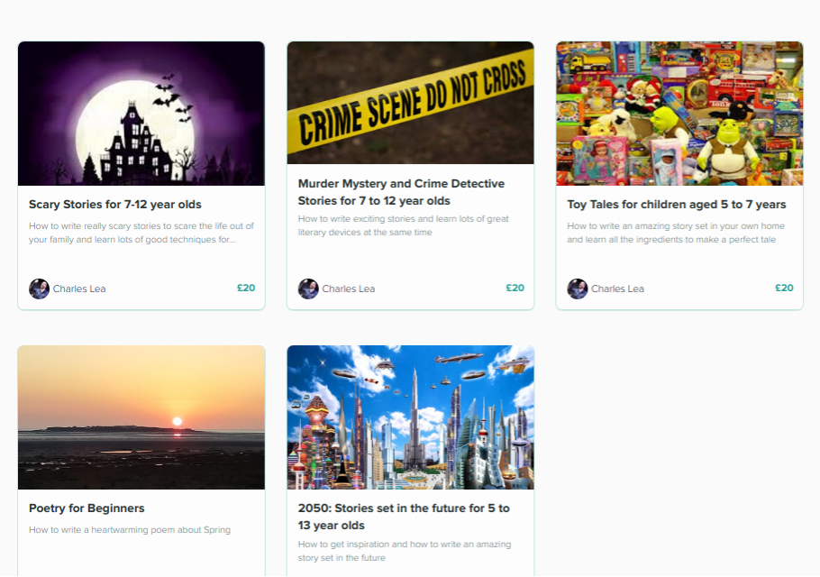The height and width of the screenshot is (577, 820).
Task: Click the £20 price on Toy Tales card
Action: click(784, 288)
